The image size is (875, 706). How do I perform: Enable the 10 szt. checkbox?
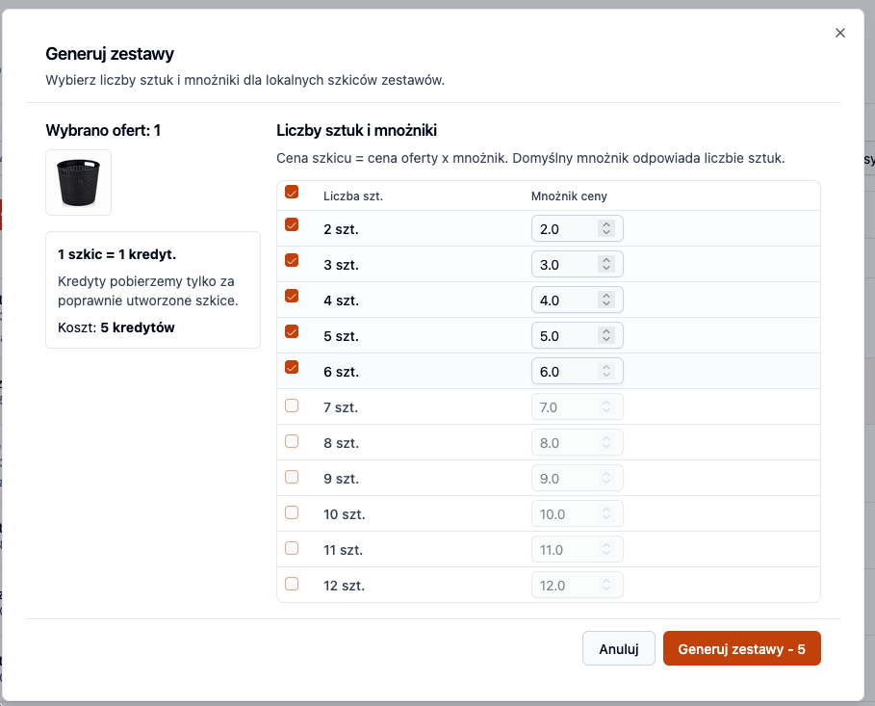tap(292, 512)
